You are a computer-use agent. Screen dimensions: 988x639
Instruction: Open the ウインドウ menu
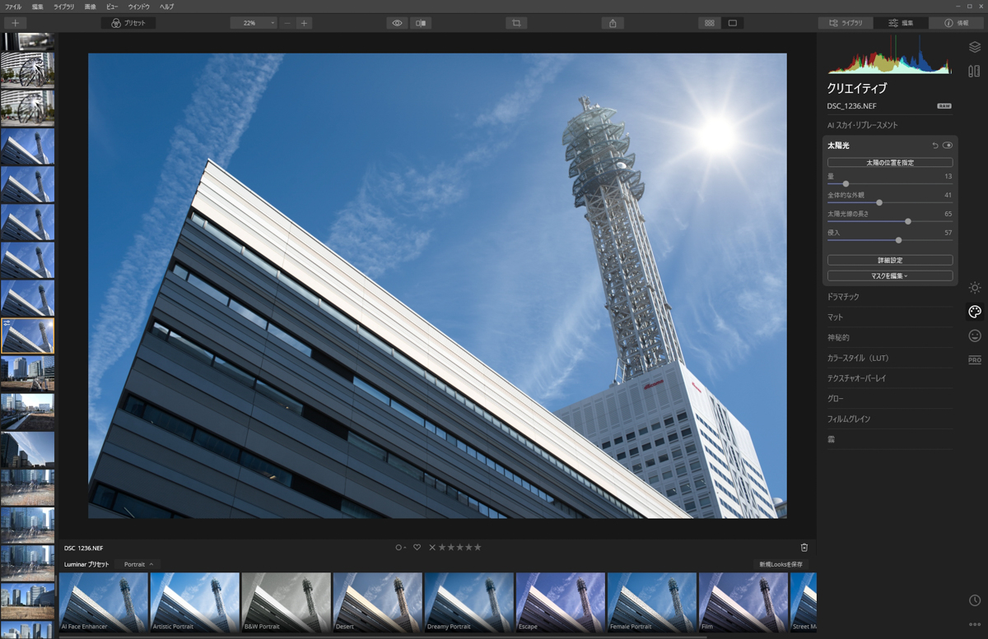coord(138,7)
